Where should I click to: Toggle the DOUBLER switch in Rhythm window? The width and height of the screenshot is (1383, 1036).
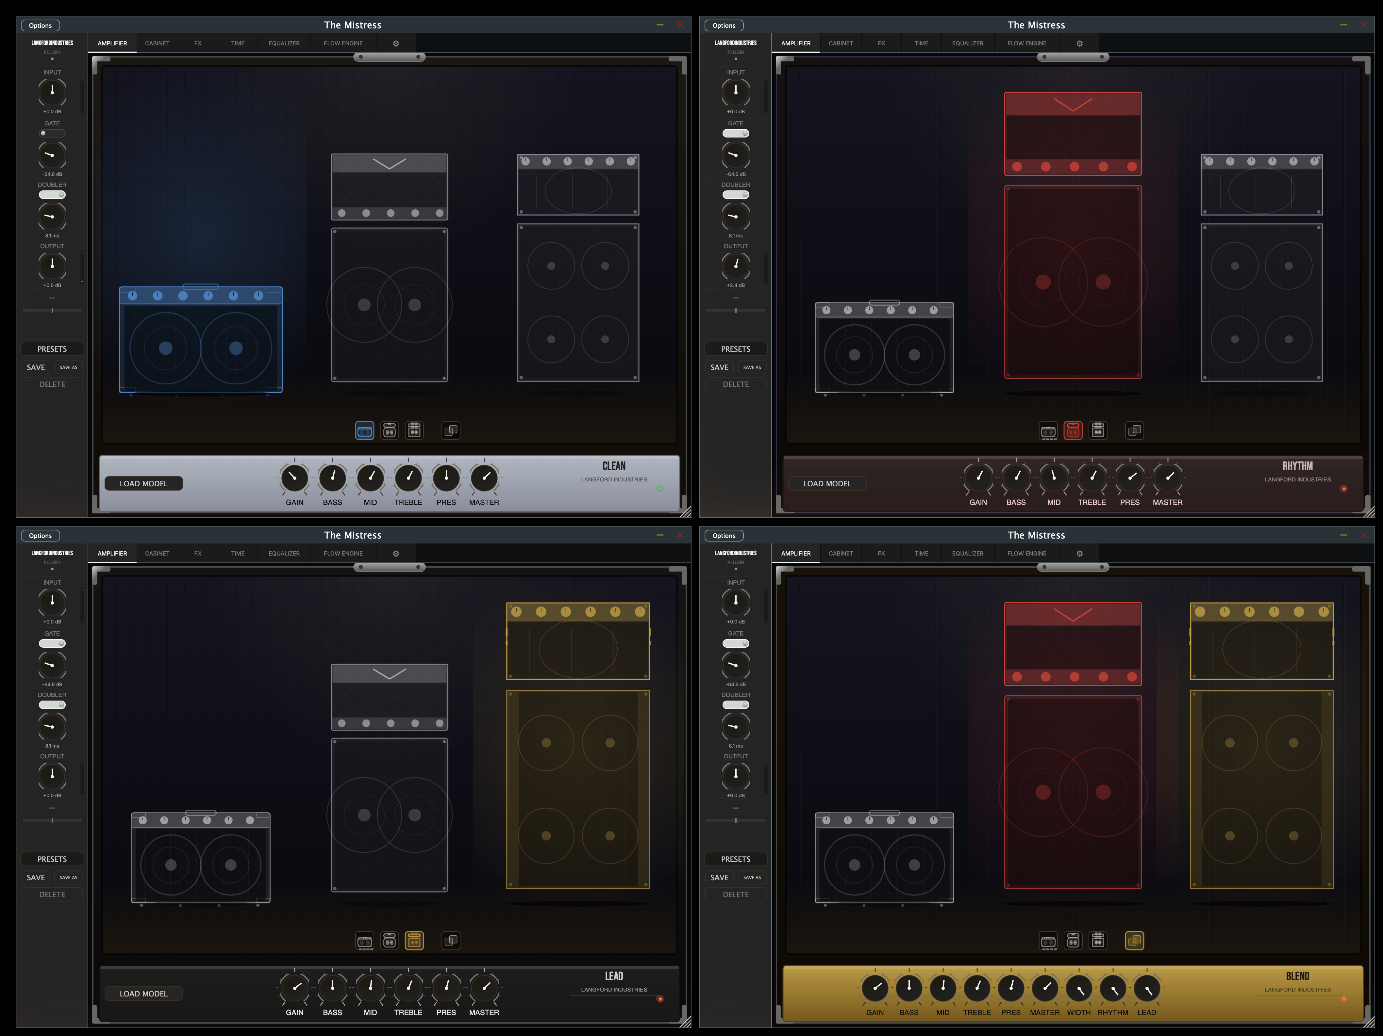736,194
